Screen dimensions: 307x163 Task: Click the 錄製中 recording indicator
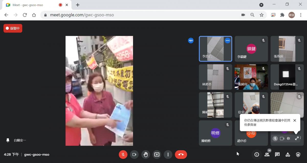tap(13, 28)
